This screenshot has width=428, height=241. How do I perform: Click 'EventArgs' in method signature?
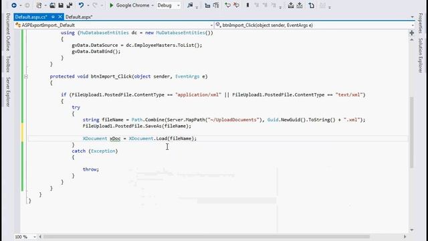187,76
